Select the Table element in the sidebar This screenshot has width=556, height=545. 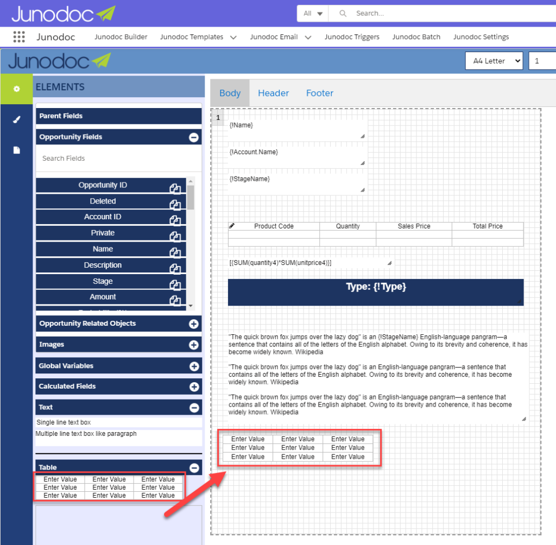(x=109, y=487)
